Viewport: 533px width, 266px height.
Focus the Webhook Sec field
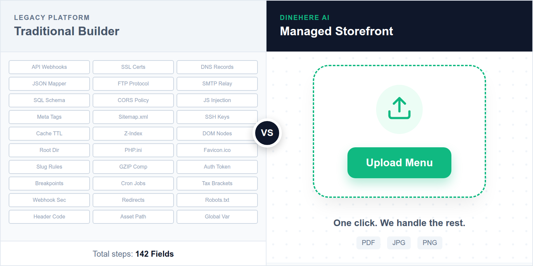(x=49, y=200)
